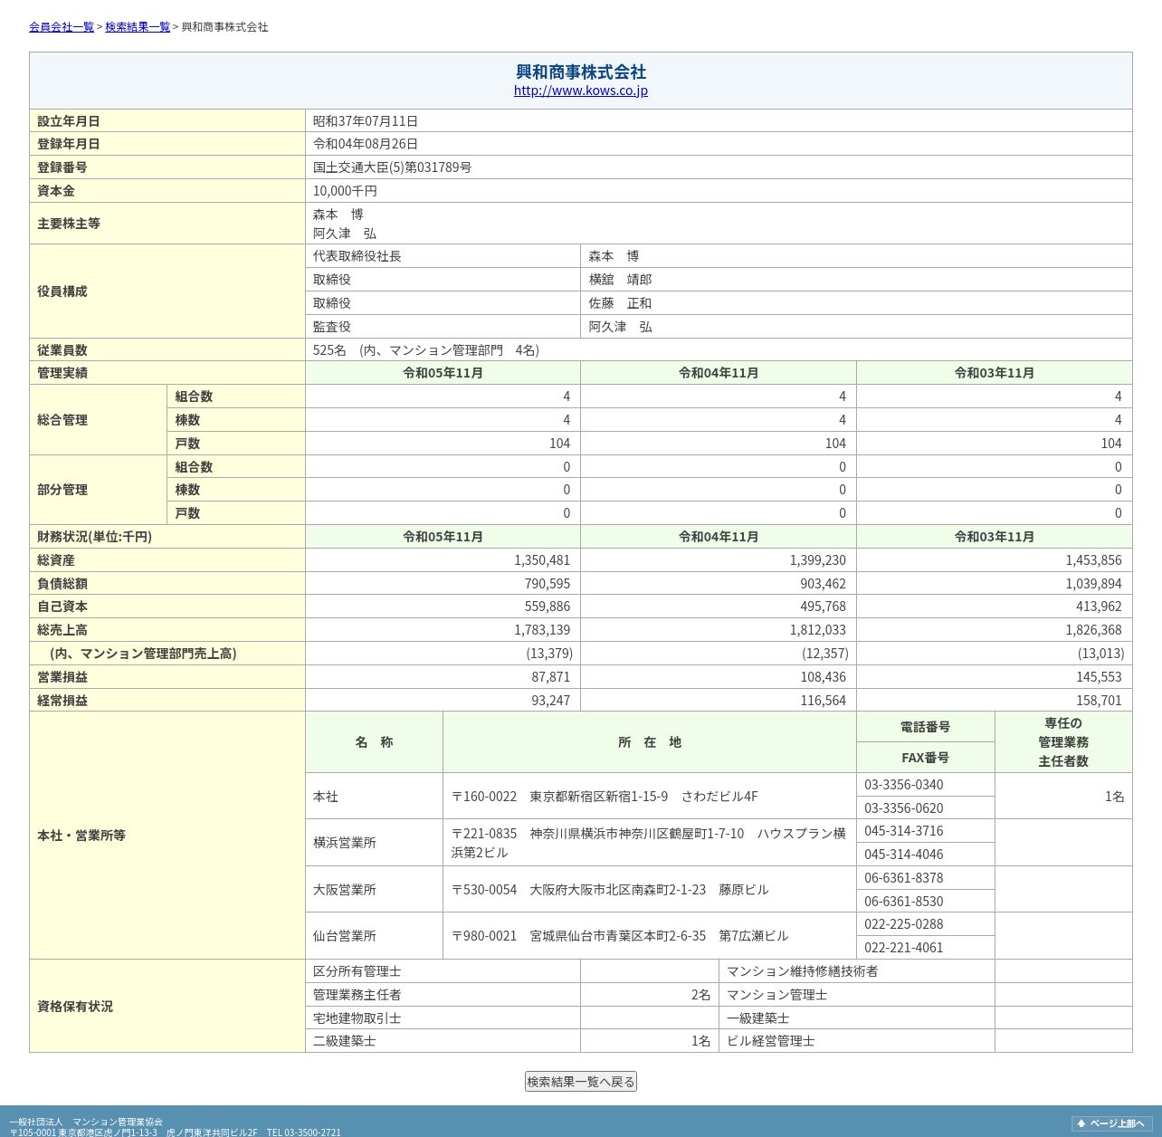Click the 本社・営業所等 row header
Viewport: 1162px width, 1137px height.
click(167, 836)
